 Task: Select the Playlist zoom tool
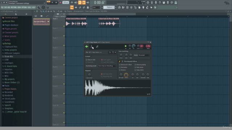pyautogui.click(x=59, y=11)
